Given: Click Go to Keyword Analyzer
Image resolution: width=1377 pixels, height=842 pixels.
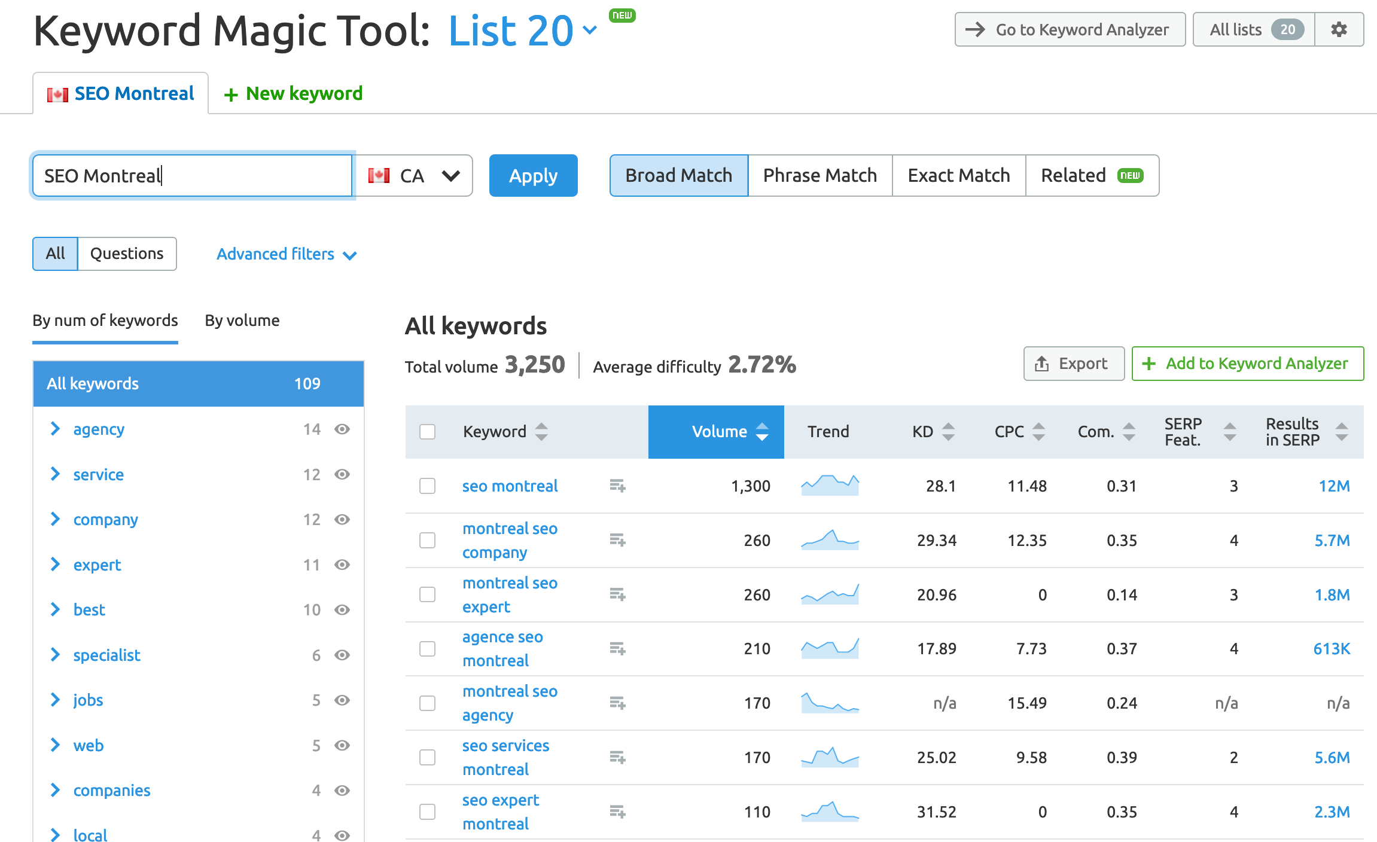Looking at the screenshot, I should 1070,29.
